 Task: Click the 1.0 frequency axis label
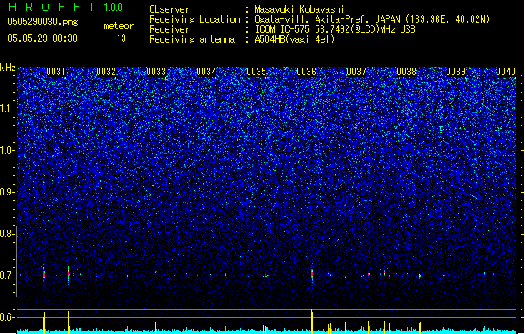[8, 150]
